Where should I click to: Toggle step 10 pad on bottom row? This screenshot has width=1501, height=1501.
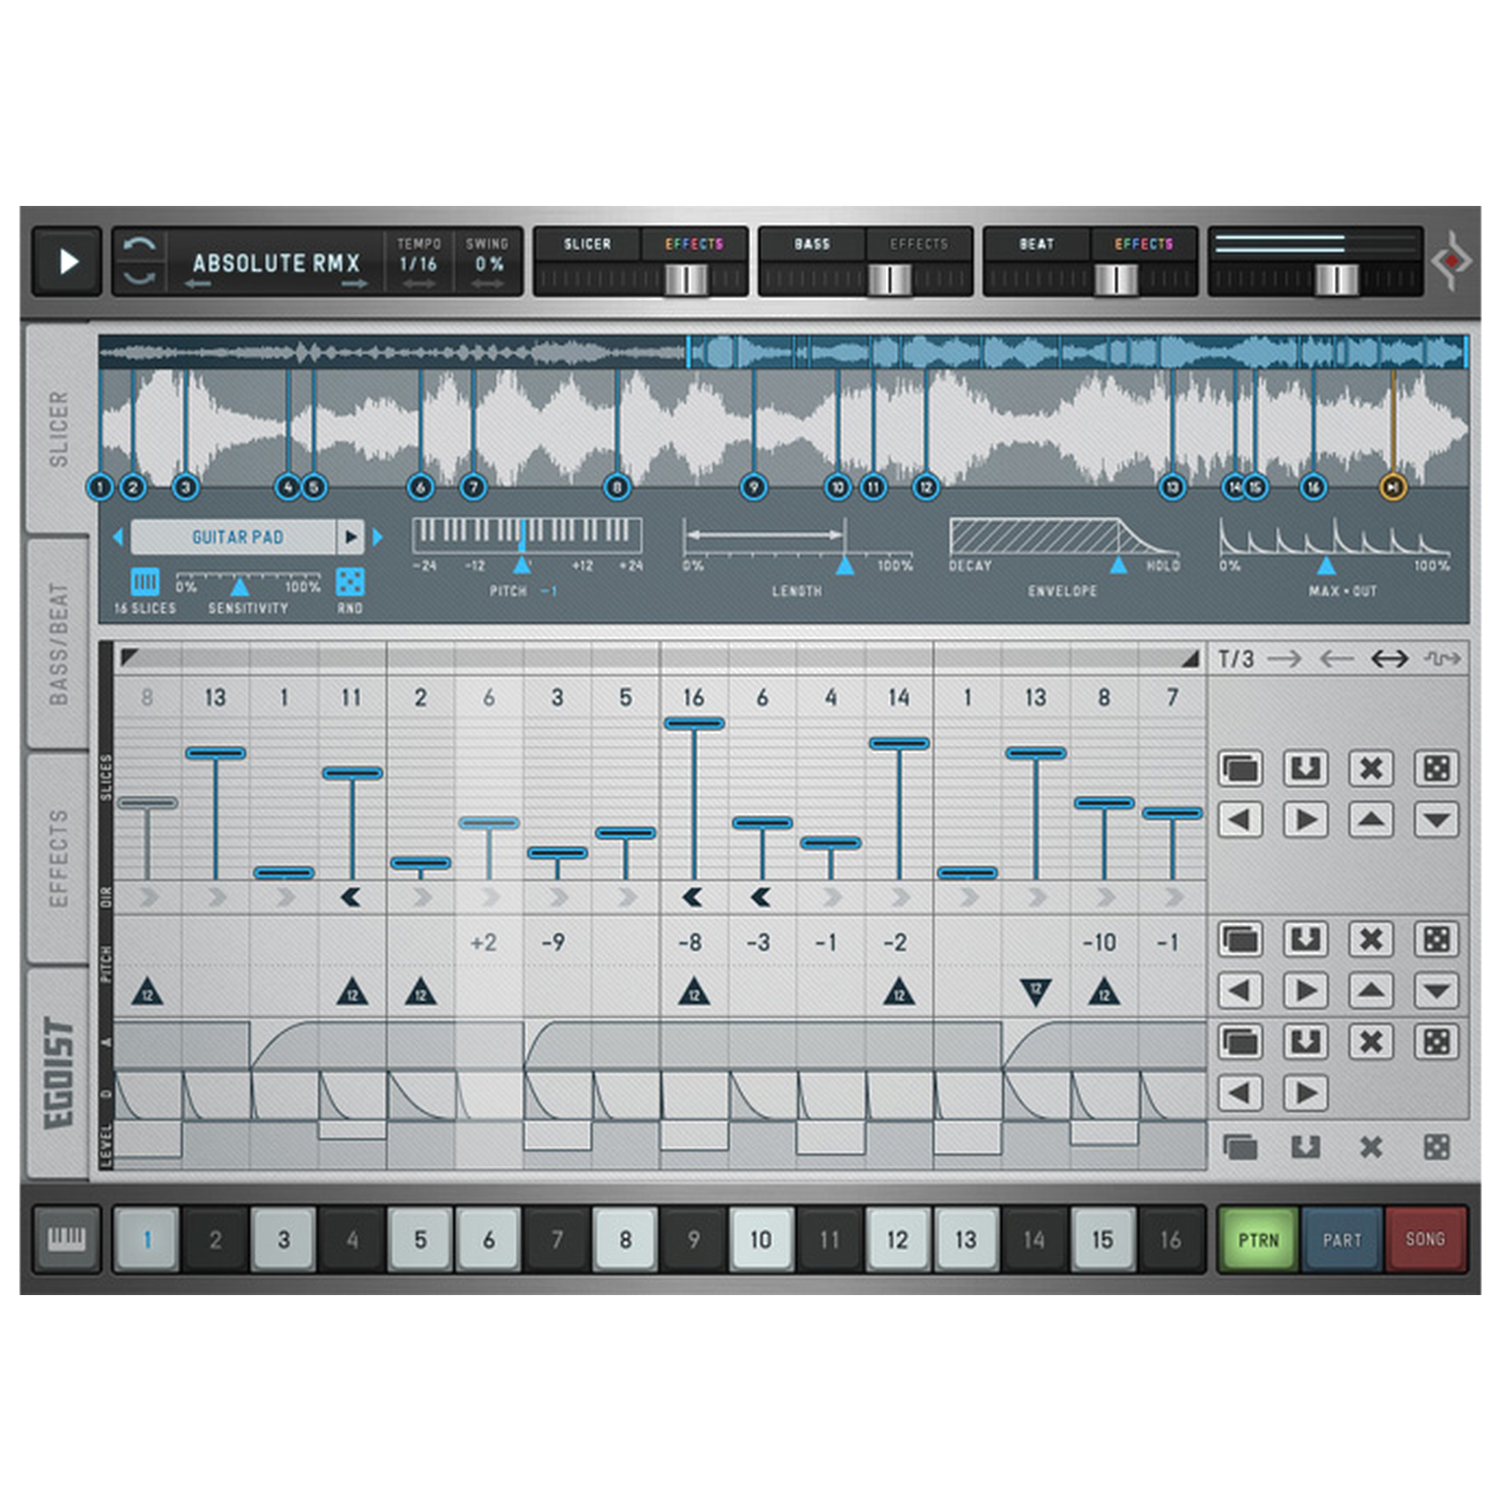(761, 1239)
